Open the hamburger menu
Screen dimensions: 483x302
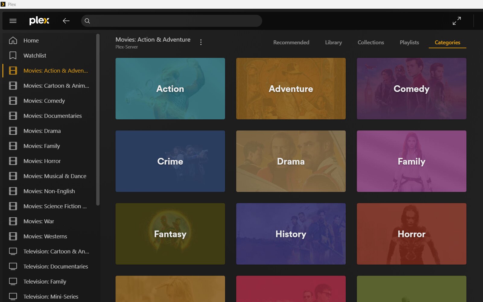pyautogui.click(x=13, y=21)
